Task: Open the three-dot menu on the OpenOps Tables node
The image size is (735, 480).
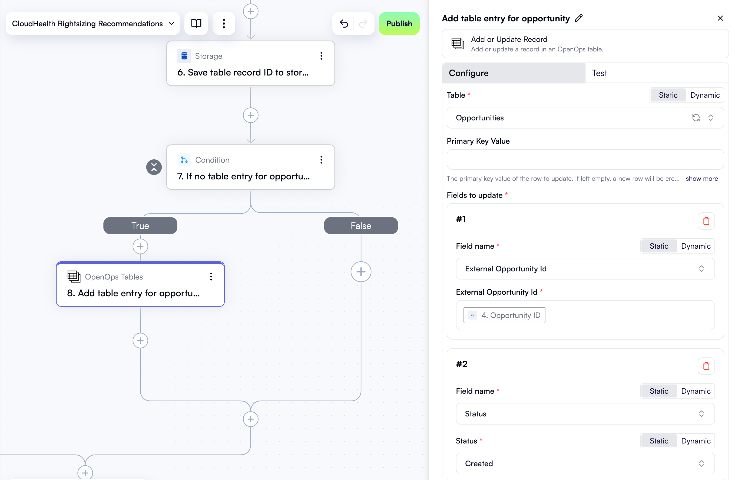Action: pyautogui.click(x=211, y=277)
